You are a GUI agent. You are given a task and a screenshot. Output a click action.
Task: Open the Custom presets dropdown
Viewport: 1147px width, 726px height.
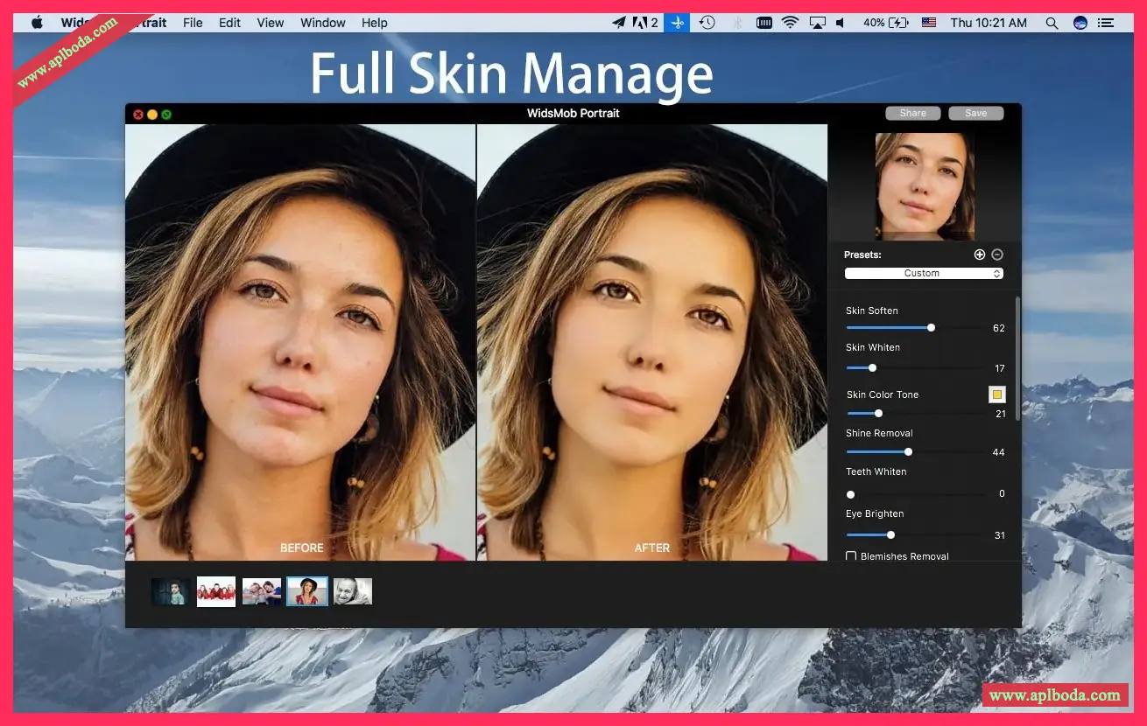[924, 274]
